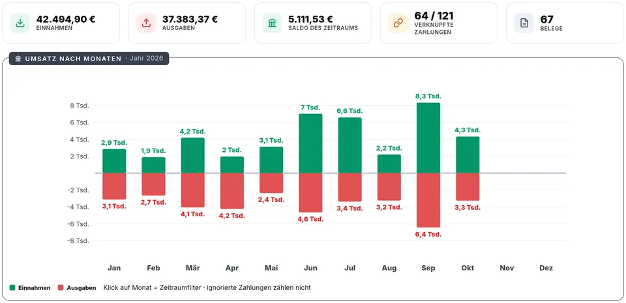The image size is (626, 303).
Task: Filter by clicking the Dez month label
Action: tap(546, 268)
